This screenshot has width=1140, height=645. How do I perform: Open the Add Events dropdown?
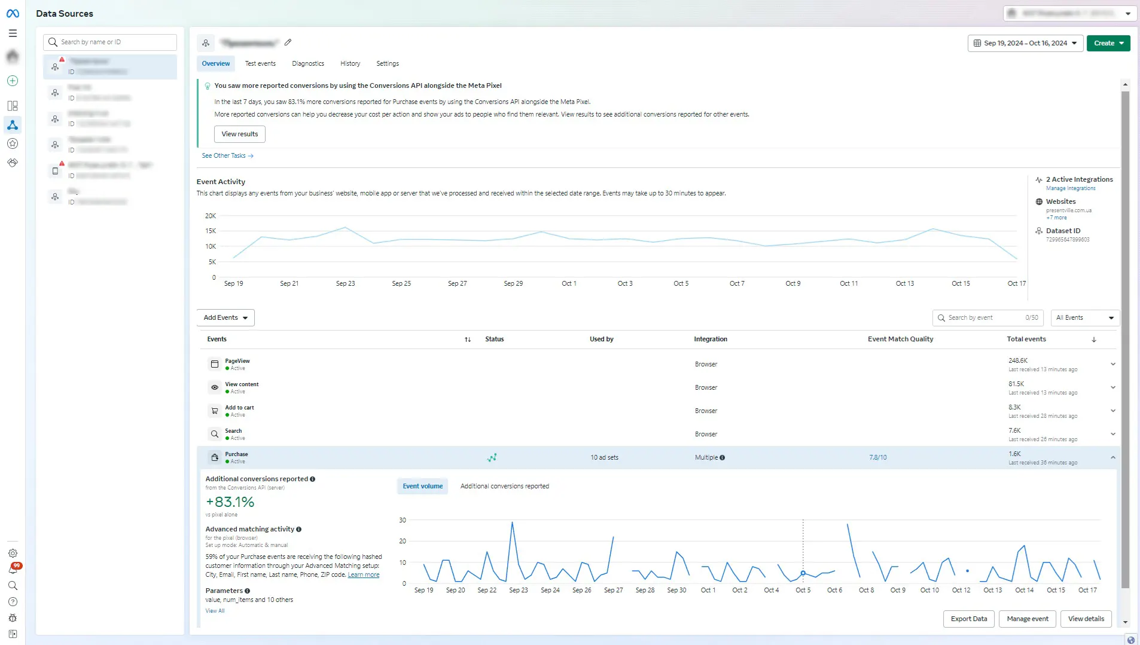225,318
